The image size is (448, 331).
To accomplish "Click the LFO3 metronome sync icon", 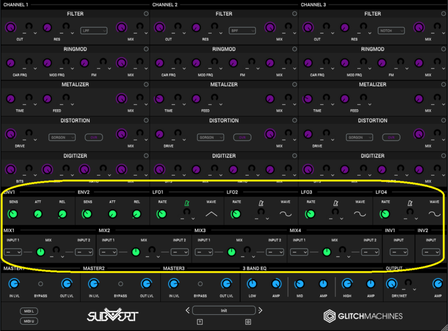I will 335,203.
